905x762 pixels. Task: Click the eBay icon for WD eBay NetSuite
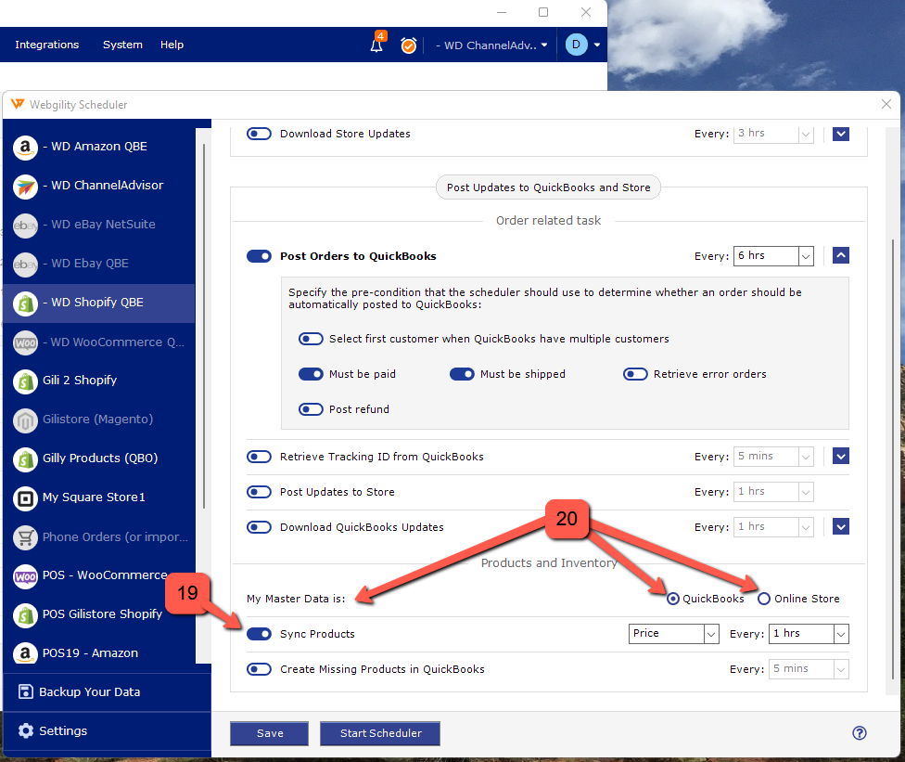click(25, 225)
